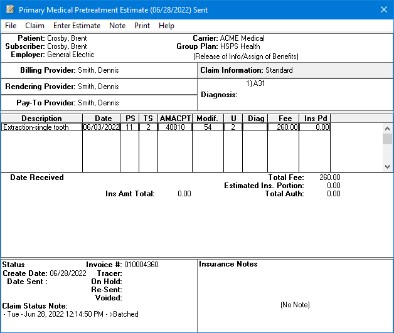Open the Help menu
This screenshot has width=394, height=333.
tap(166, 26)
